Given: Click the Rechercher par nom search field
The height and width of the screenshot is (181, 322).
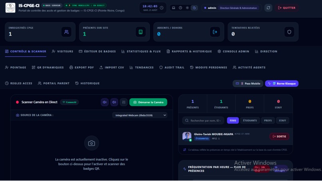Looking at the screenshot, I should point(203,121).
